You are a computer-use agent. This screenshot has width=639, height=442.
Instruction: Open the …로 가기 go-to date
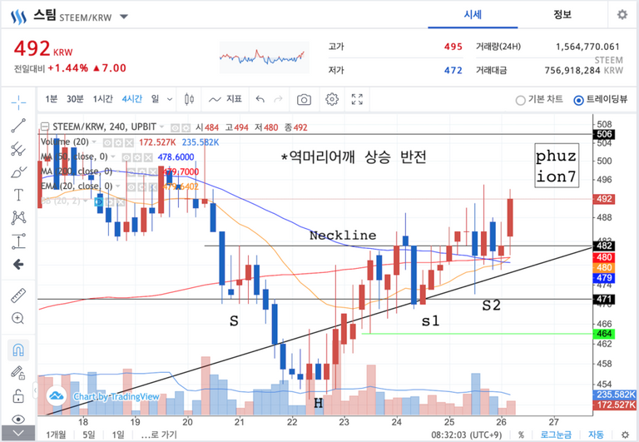click(159, 435)
